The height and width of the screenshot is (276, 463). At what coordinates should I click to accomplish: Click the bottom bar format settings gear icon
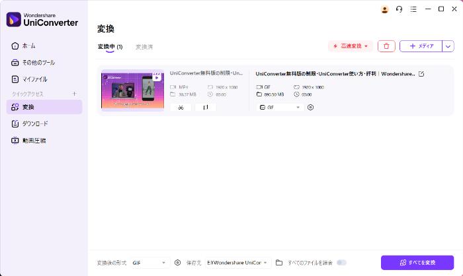(x=177, y=262)
